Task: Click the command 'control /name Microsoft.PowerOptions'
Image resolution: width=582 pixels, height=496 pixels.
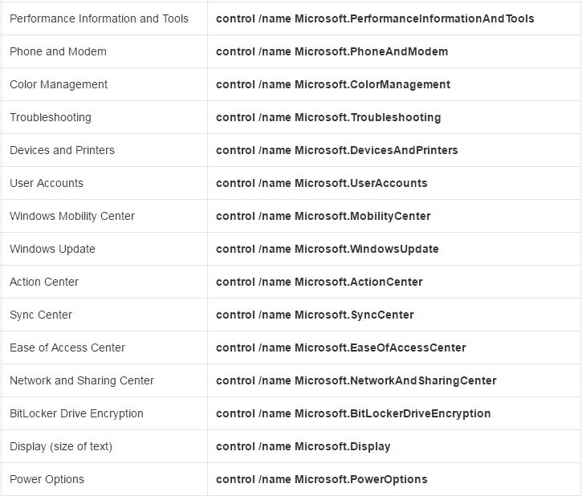Action: click(321, 479)
